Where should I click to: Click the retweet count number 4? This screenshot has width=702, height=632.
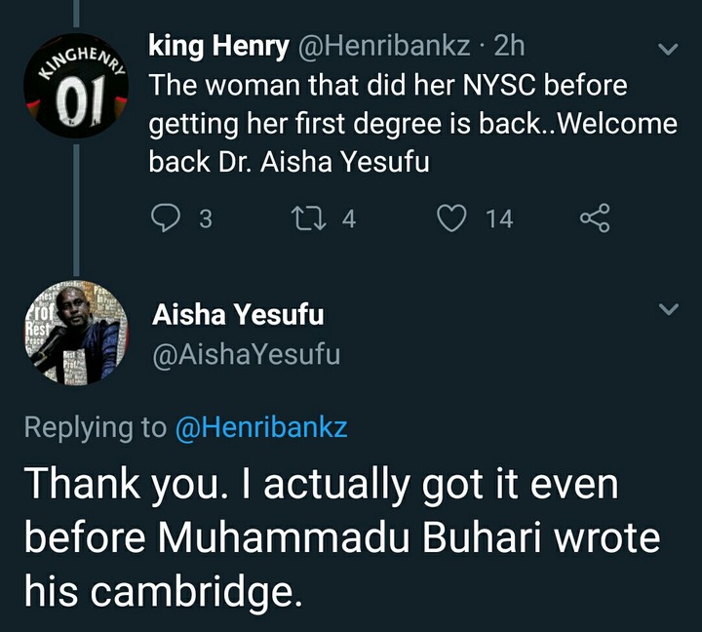[348, 219]
